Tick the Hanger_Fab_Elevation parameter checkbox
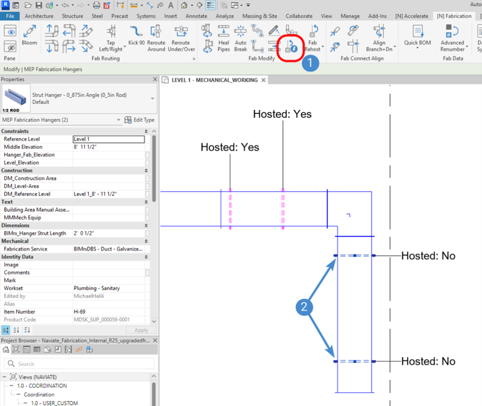This screenshot has height=406, width=482. point(147,155)
